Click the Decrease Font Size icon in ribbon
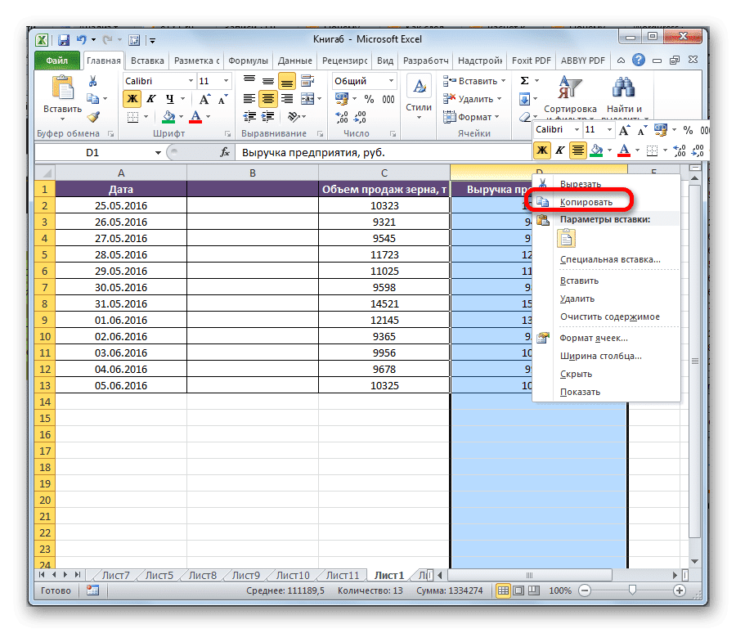This screenshot has width=736, height=633. [222, 99]
